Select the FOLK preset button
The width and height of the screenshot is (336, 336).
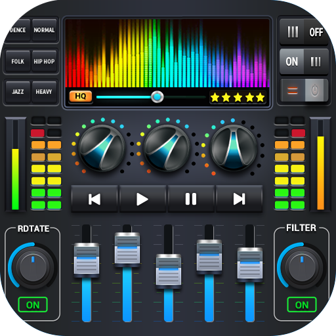pos(18,61)
